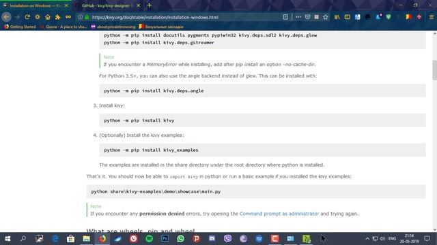
Task: Click the pip install kivy.deps.angle code block
Action: 262,91
